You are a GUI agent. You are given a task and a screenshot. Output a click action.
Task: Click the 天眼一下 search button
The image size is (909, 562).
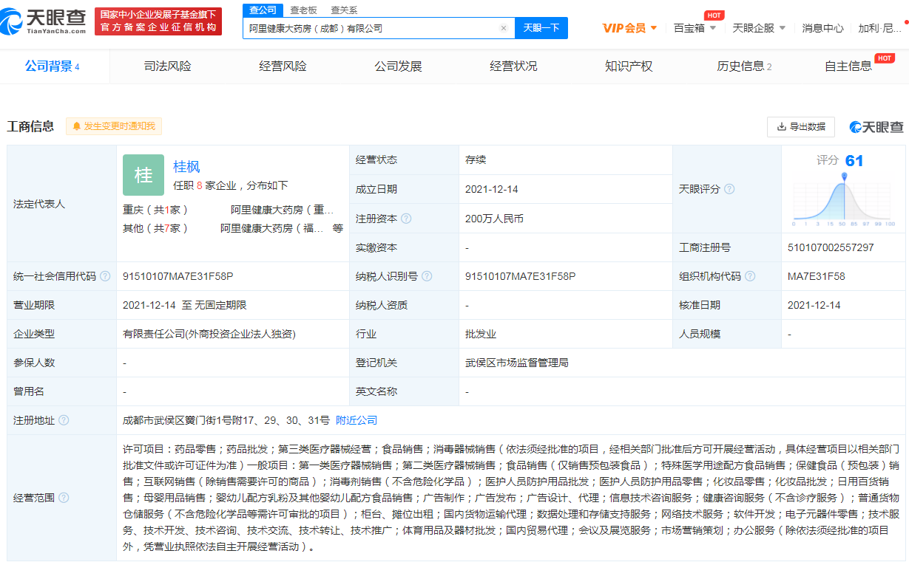coord(542,27)
